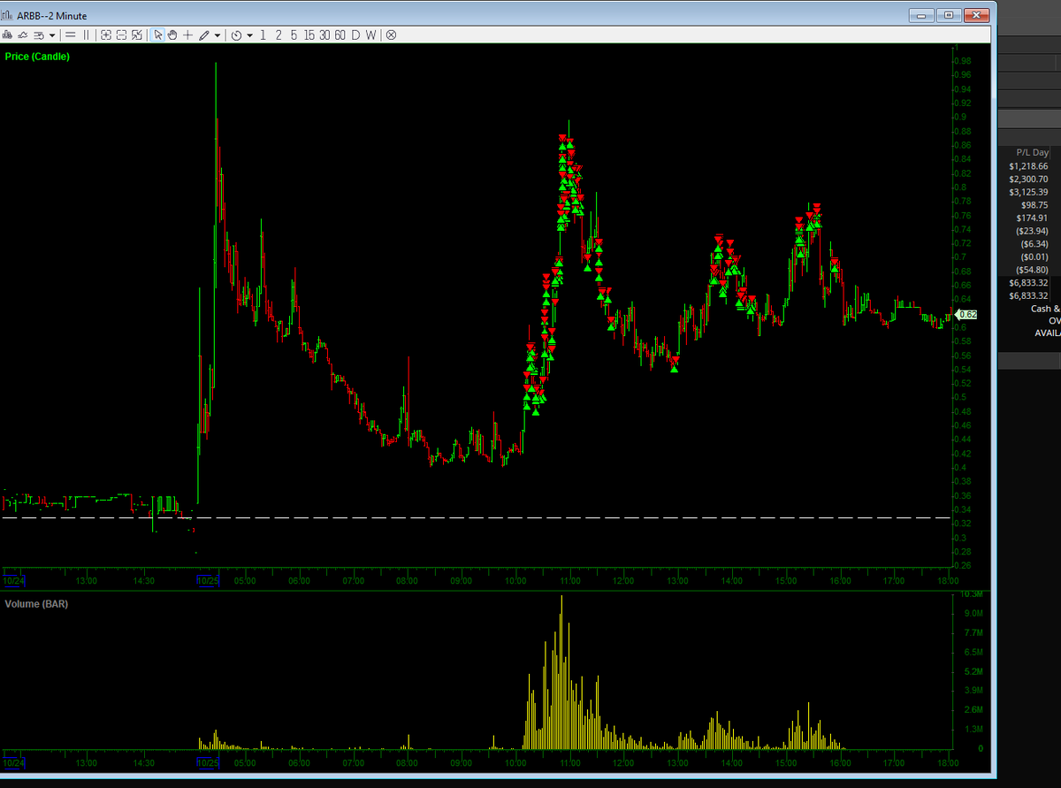Switch chart to the 5 minute interval
The width and height of the screenshot is (1061, 788).
click(294, 34)
